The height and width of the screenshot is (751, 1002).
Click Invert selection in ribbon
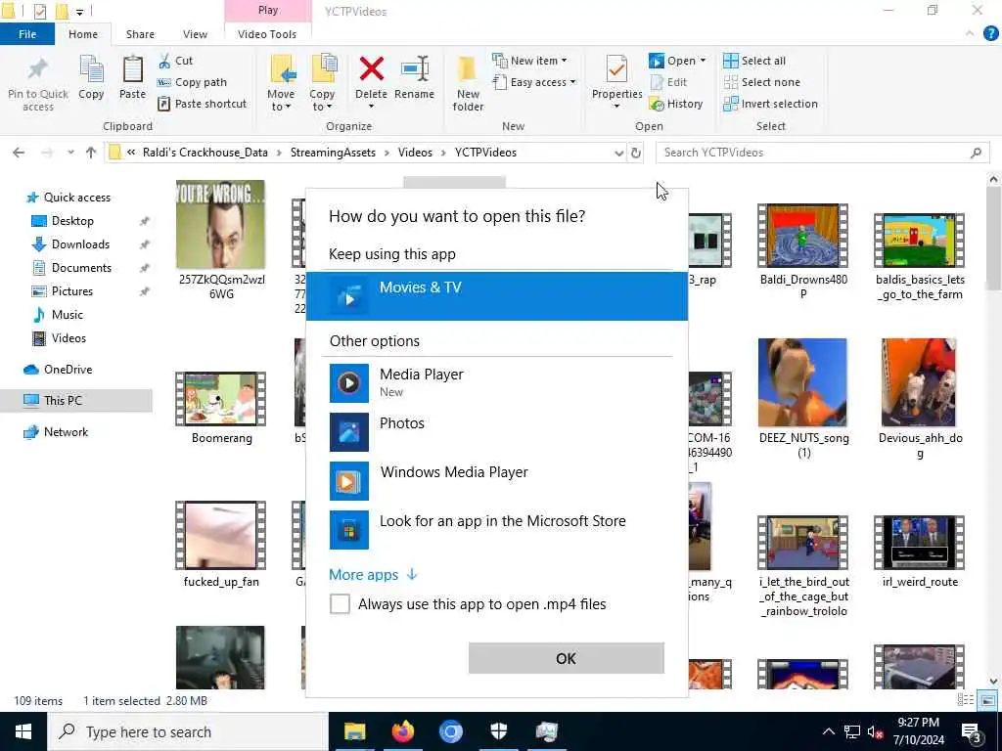click(771, 104)
